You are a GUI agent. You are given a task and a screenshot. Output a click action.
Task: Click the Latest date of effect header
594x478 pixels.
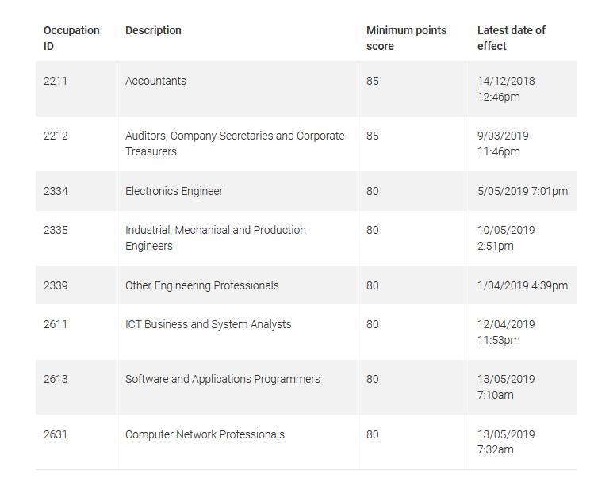511,38
